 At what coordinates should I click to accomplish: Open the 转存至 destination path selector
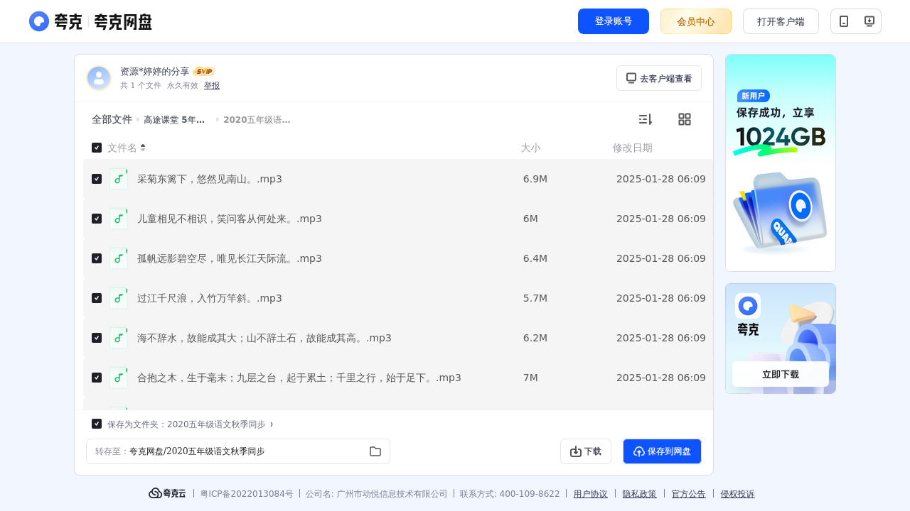238,451
